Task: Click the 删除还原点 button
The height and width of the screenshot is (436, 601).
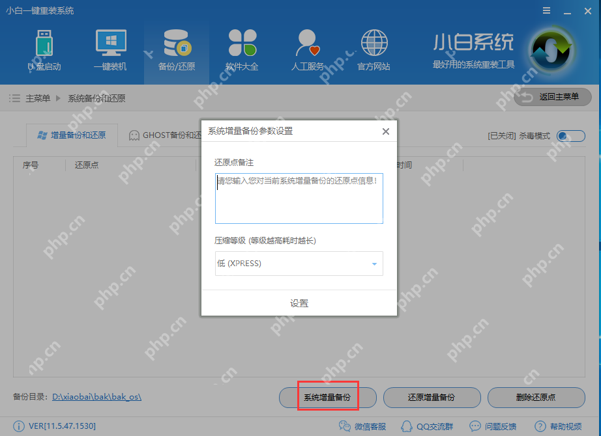Action: point(536,398)
